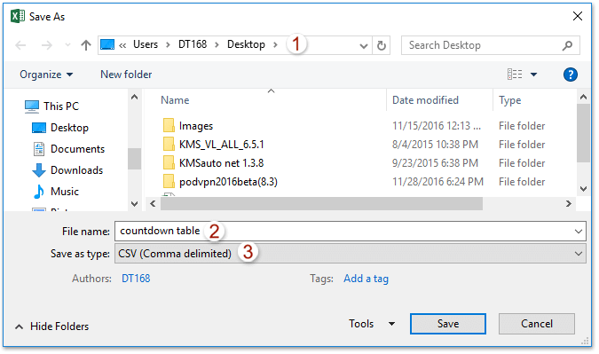
Task: Click the KMSauto net 1.3.8 folder icon
Action: [x=169, y=162]
